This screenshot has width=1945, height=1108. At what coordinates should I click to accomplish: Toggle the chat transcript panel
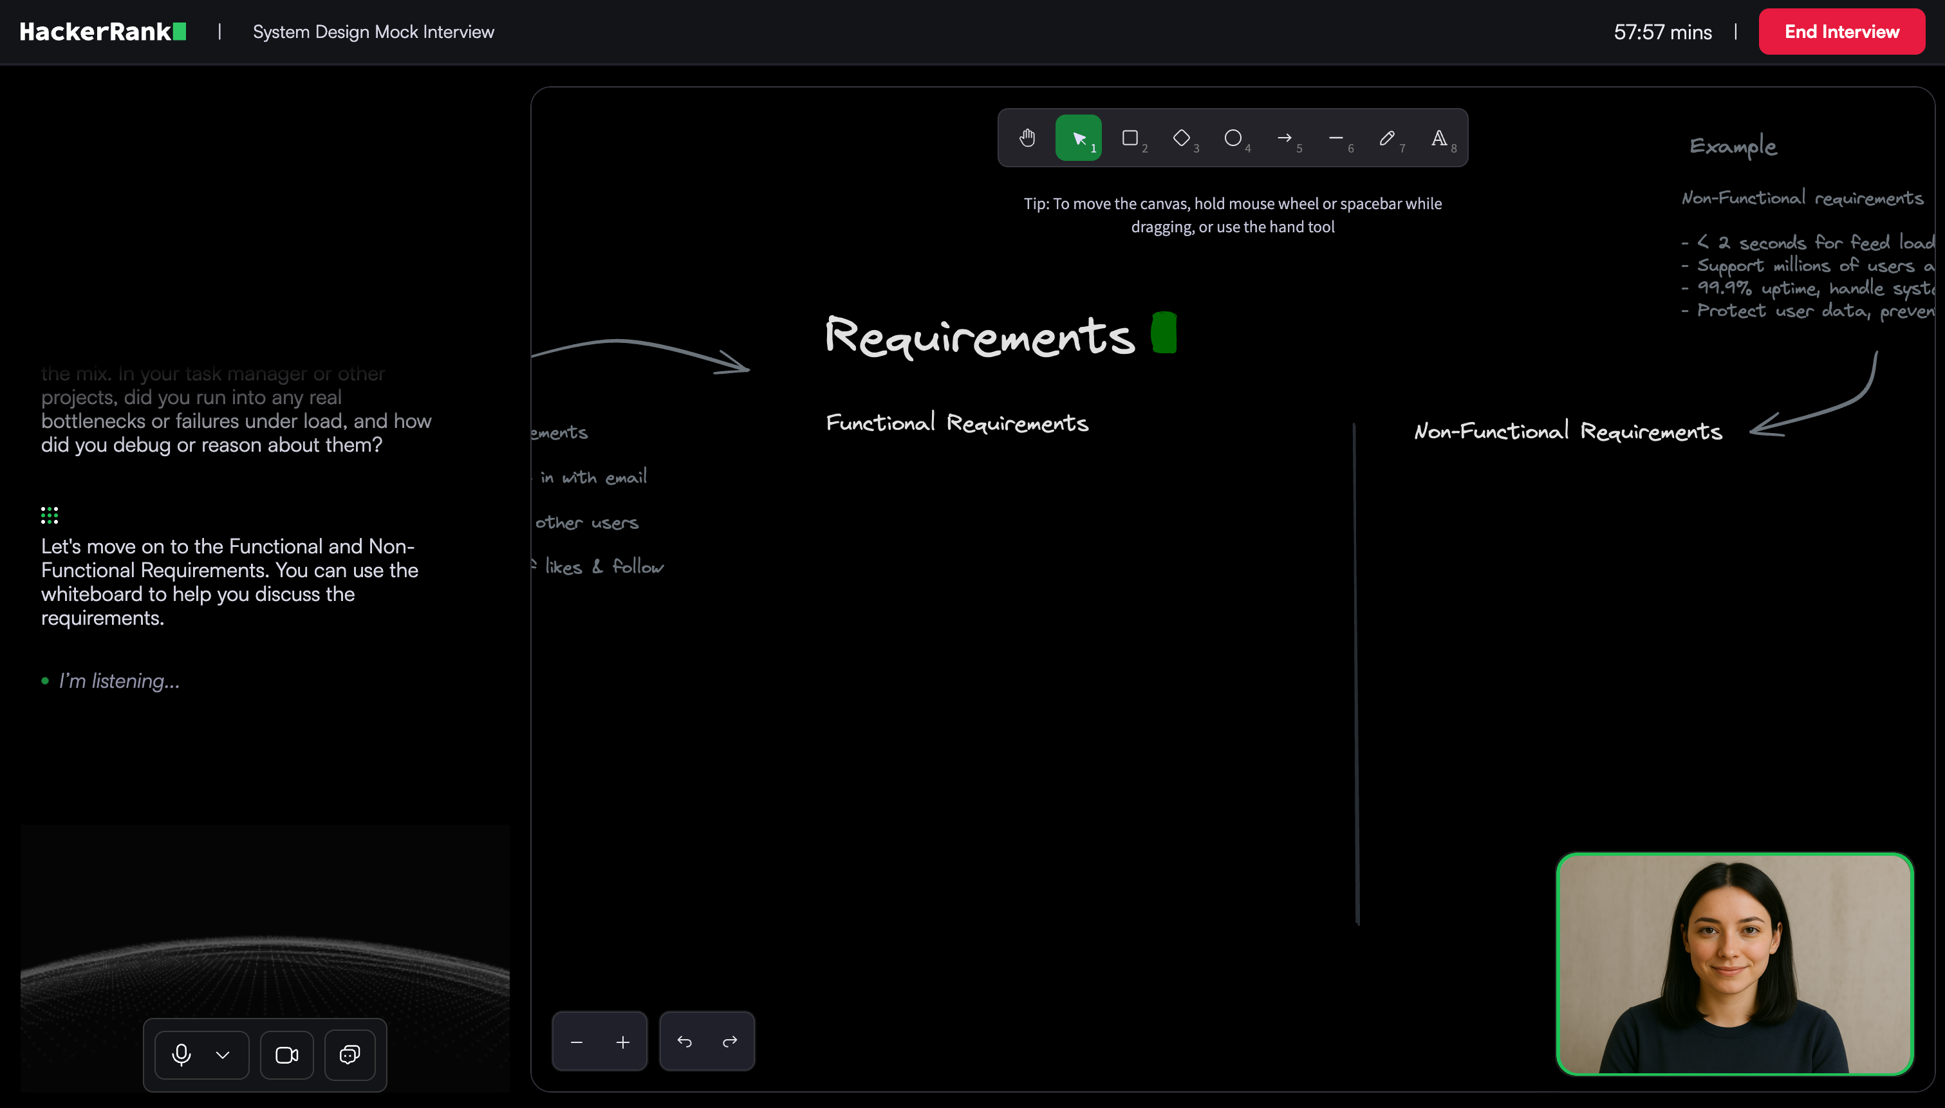[x=350, y=1055]
